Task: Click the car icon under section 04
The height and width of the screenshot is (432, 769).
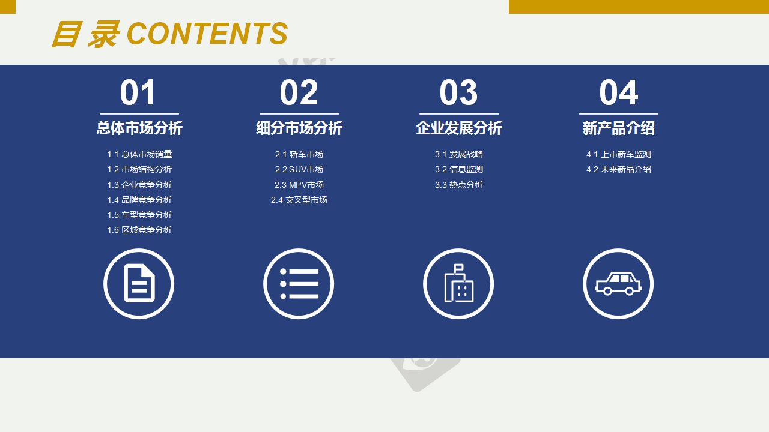Action: tap(618, 283)
